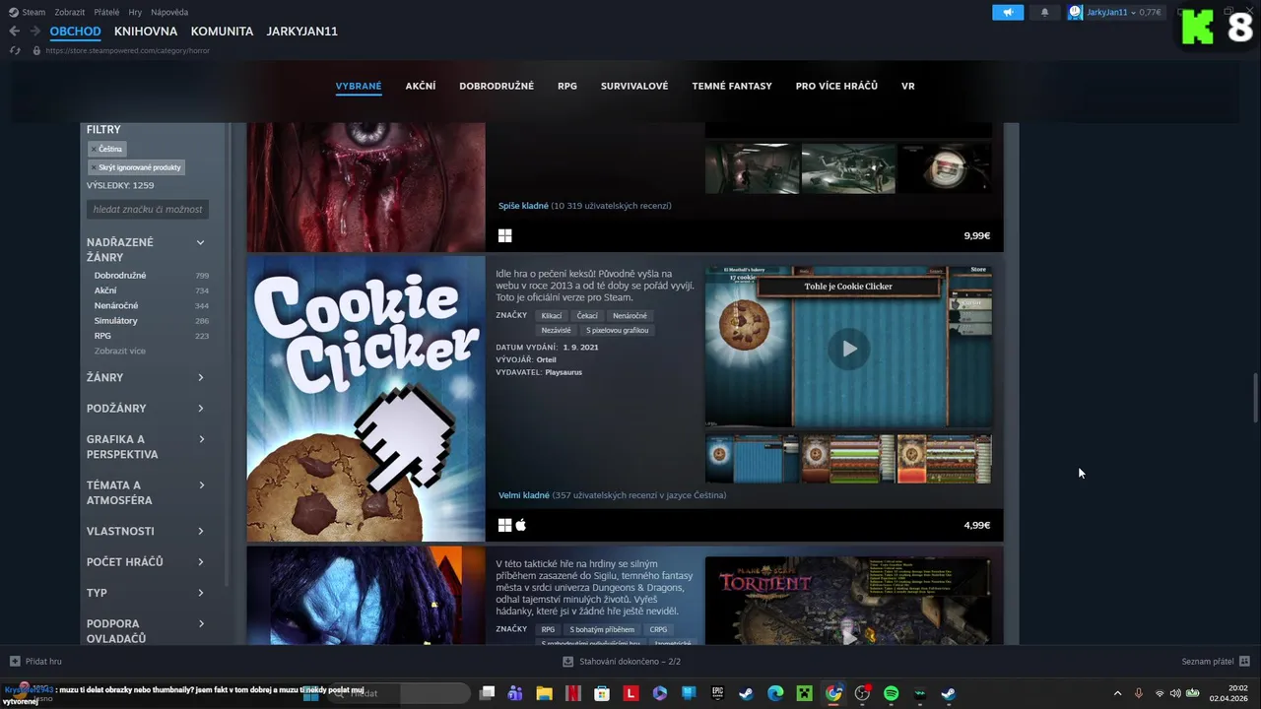1261x709 pixels.
Task: Launch Netflix from the taskbar
Action: coord(572,693)
